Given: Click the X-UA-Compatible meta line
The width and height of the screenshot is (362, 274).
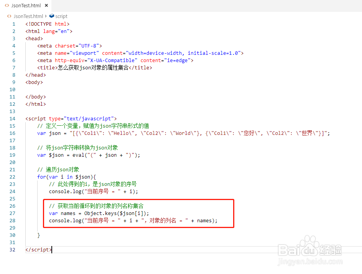Looking at the screenshot, I should 115,61.
